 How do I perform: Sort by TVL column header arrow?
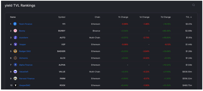coord(191,17)
